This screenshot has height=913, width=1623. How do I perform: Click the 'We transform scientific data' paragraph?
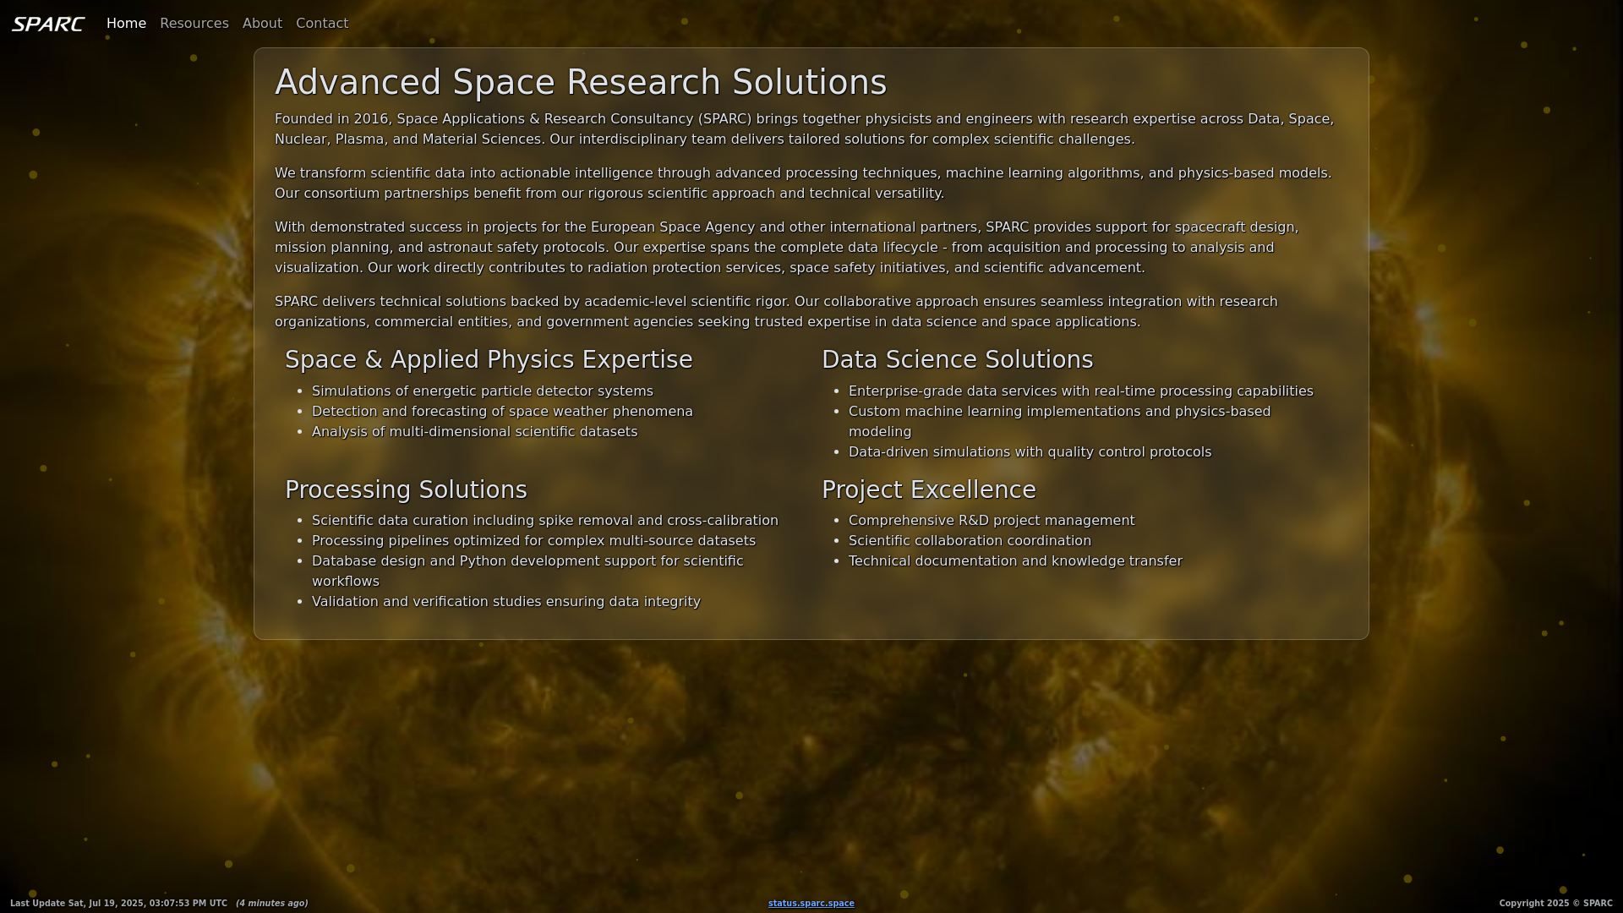pyautogui.click(x=803, y=183)
